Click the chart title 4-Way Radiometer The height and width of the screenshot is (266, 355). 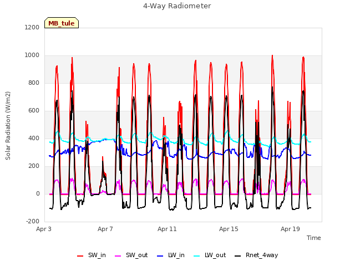point(177,6)
